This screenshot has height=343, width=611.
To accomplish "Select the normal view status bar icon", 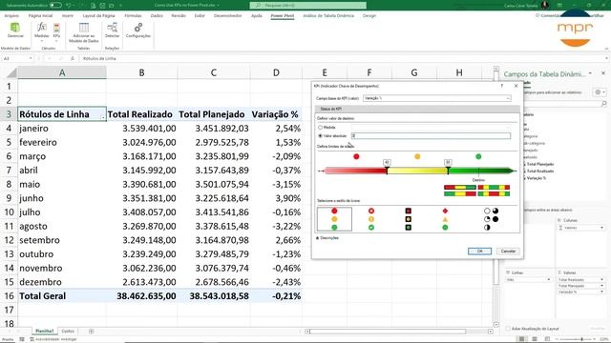I will pyautogui.click(x=522, y=339).
